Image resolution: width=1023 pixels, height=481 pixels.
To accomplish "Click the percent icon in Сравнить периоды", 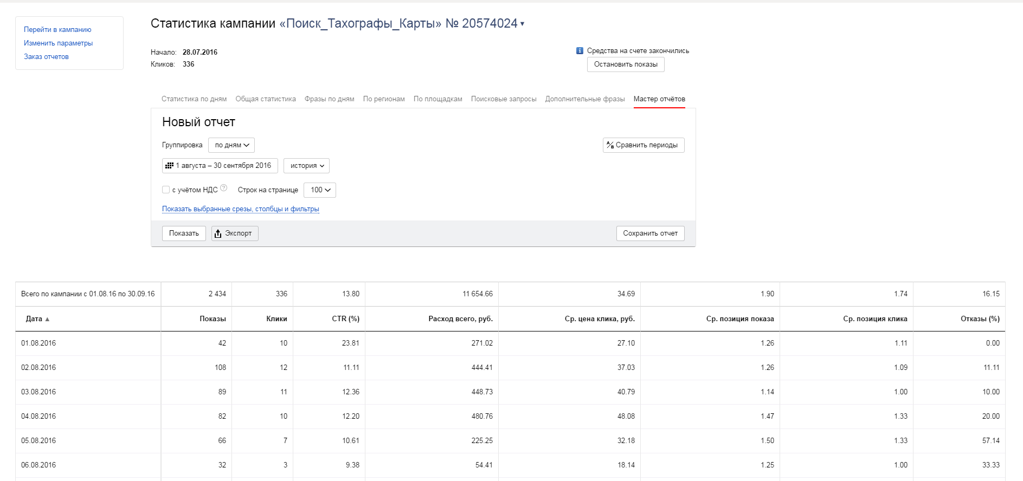I will click(610, 145).
